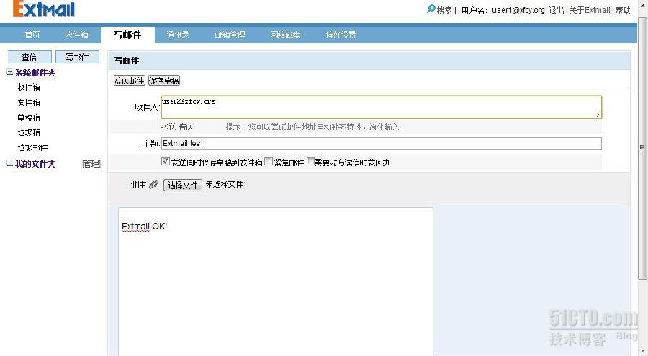Click the user1@xfcy.org username text
Screen dimensions: 648x356
click(518, 10)
